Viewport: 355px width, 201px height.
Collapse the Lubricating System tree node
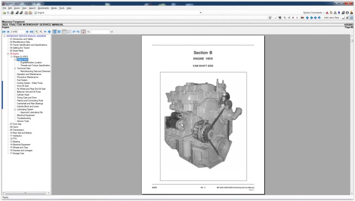point(15,109)
